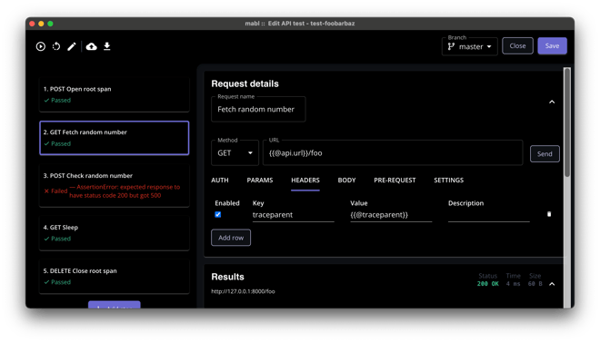Screen dimensions: 600x342
Task: Click the replay/rerun circular arrow icon
Action: tap(56, 46)
